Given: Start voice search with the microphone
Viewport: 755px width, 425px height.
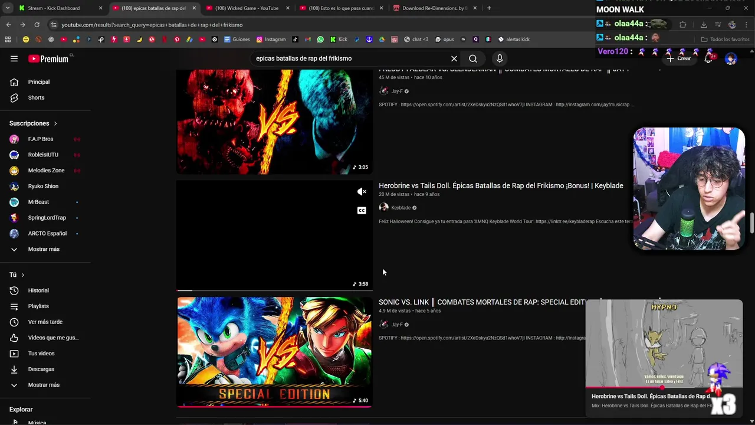Looking at the screenshot, I should 500,58.
